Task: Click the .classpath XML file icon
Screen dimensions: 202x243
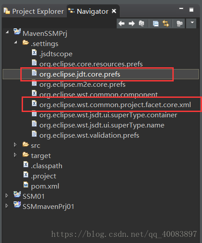Action: (26, 164)
